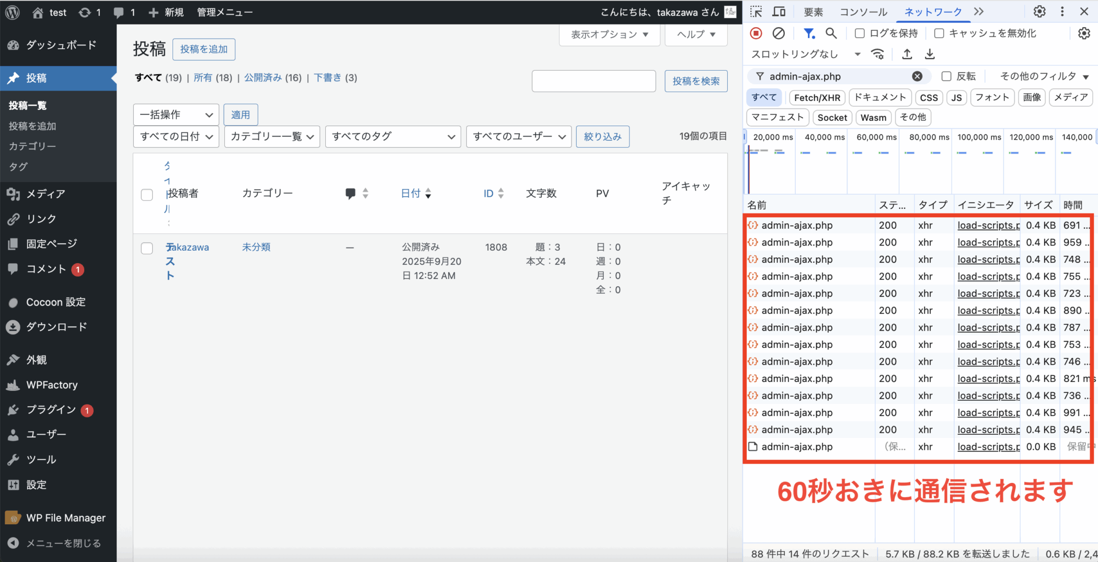
Task: Enable the キャッシュを無効化 checkbox
Action: click(939, 33)
